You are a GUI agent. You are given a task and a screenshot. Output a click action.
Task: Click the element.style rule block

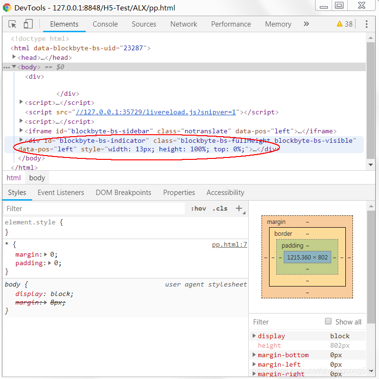click(x=126, y=227)
